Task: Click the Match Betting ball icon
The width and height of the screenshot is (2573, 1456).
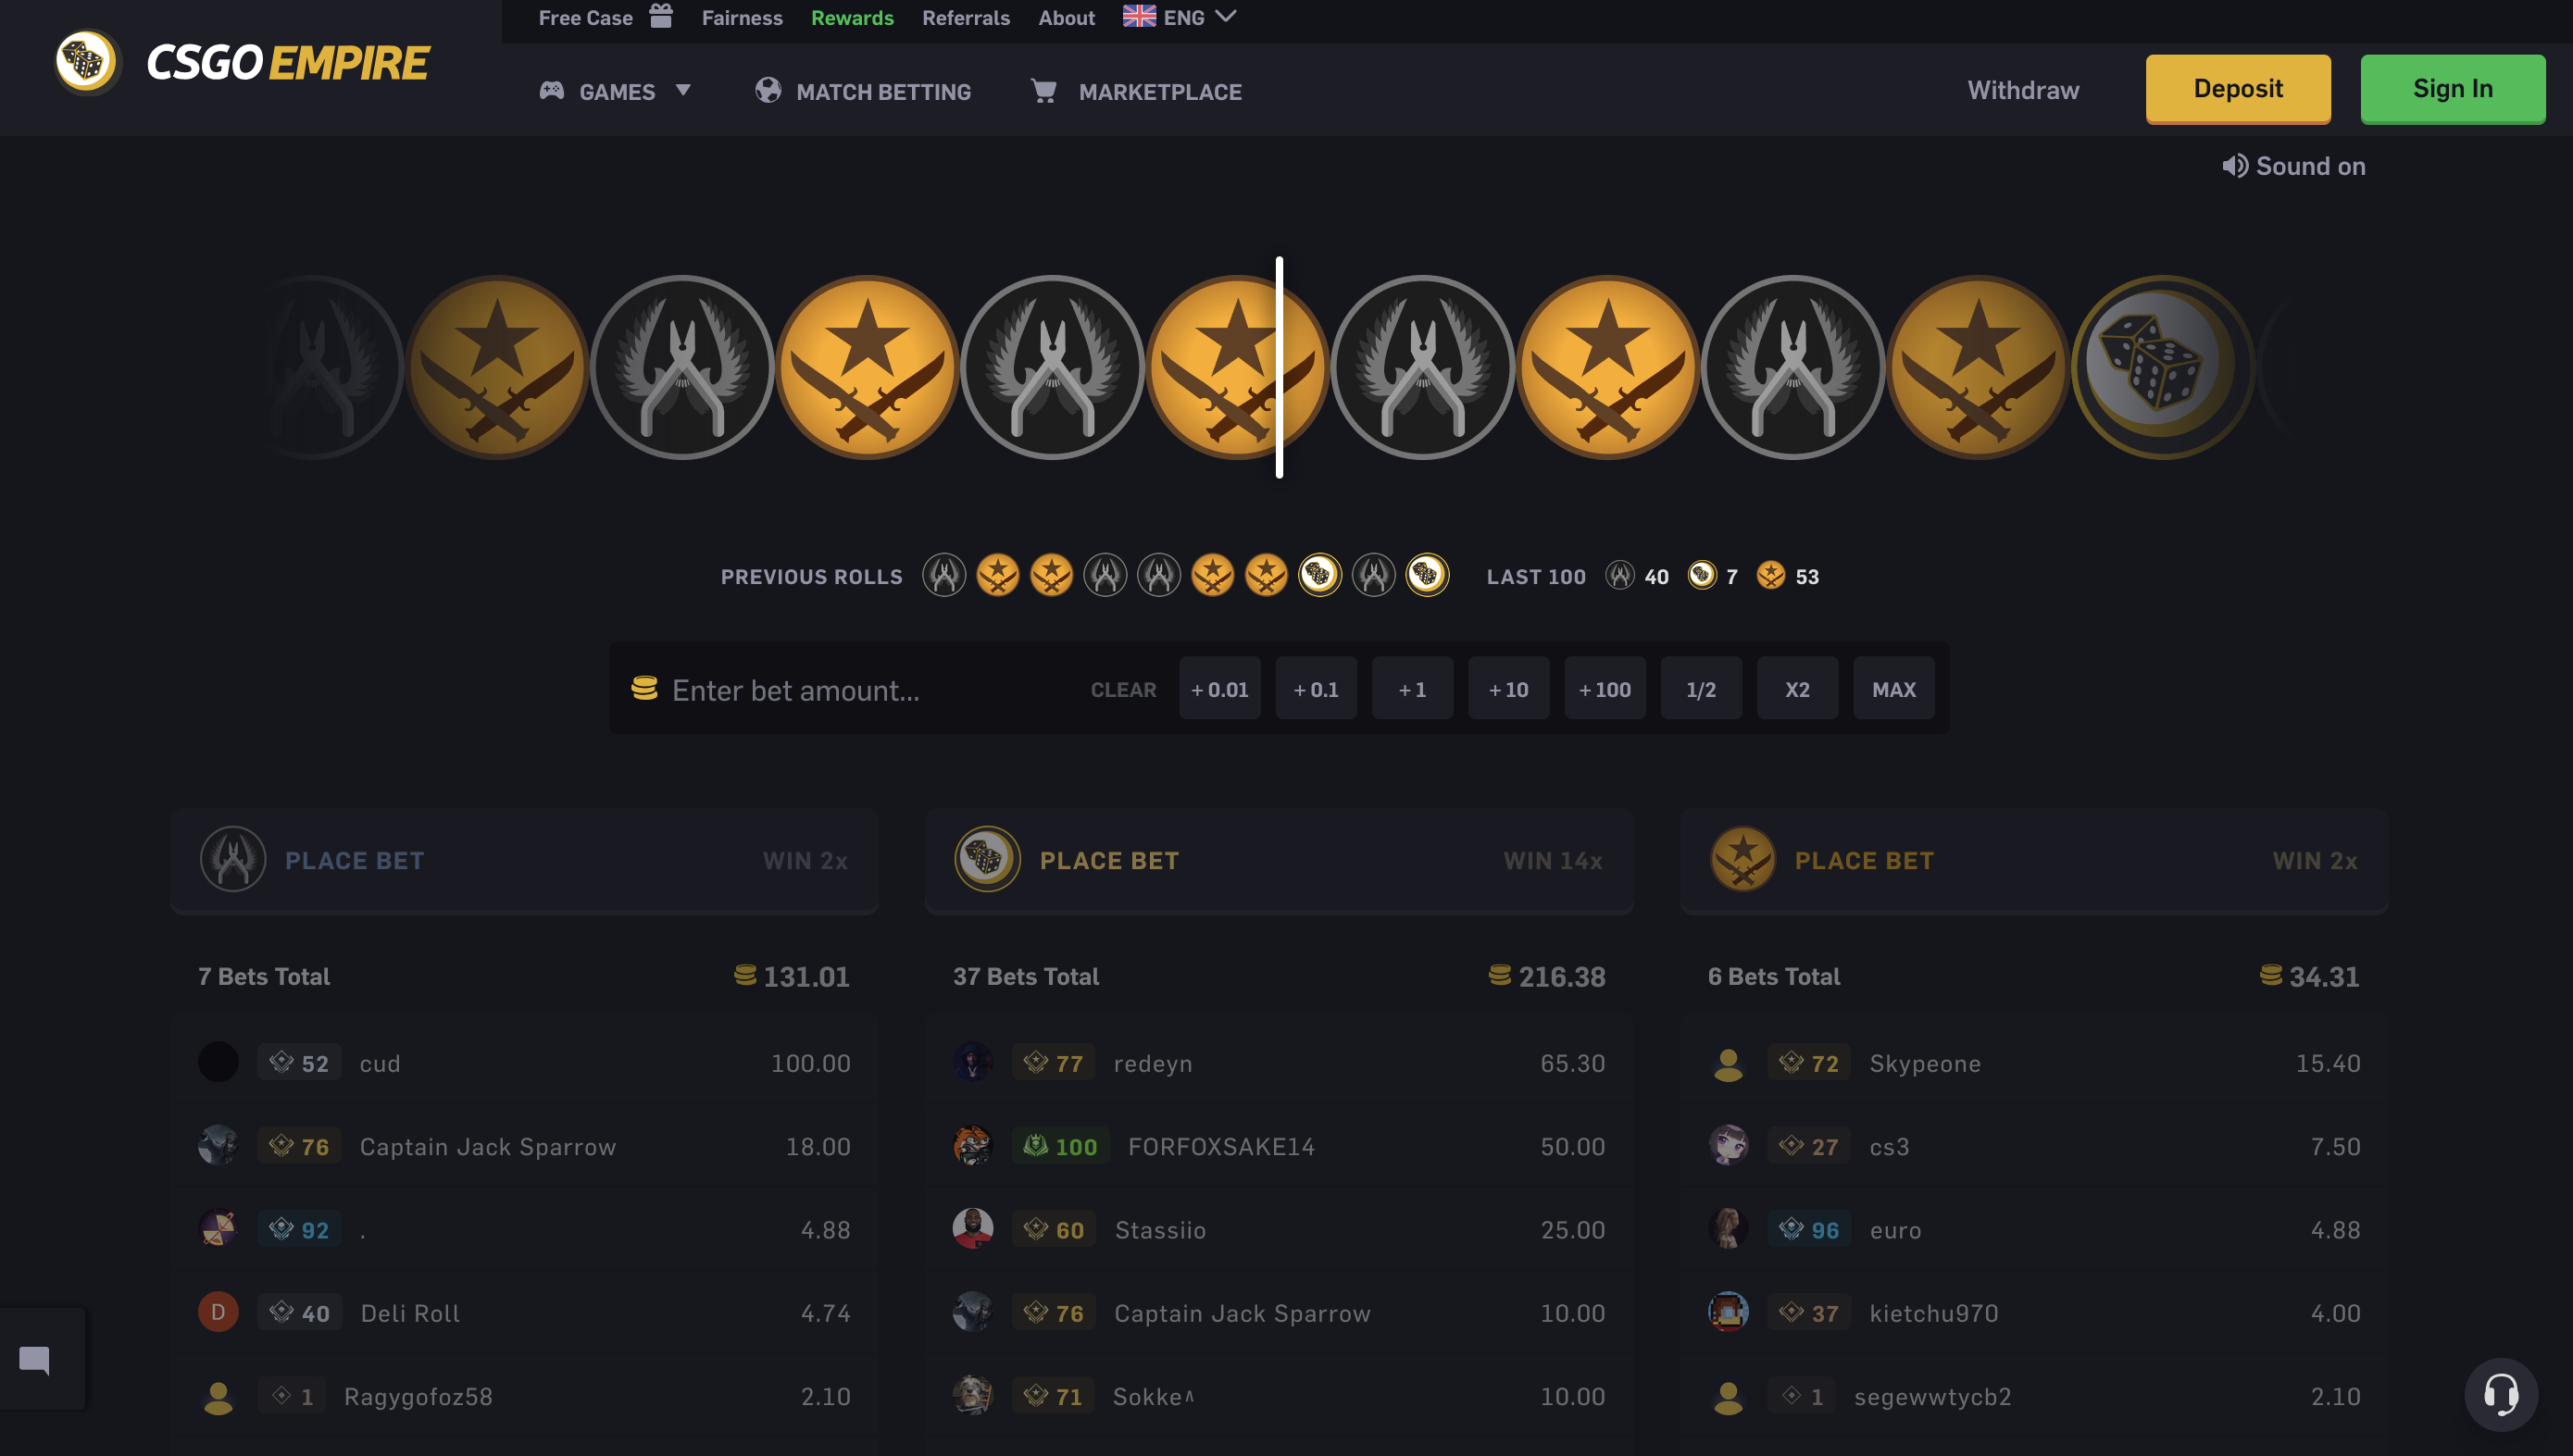Action: pyautogui.click(x=768, y=91)
